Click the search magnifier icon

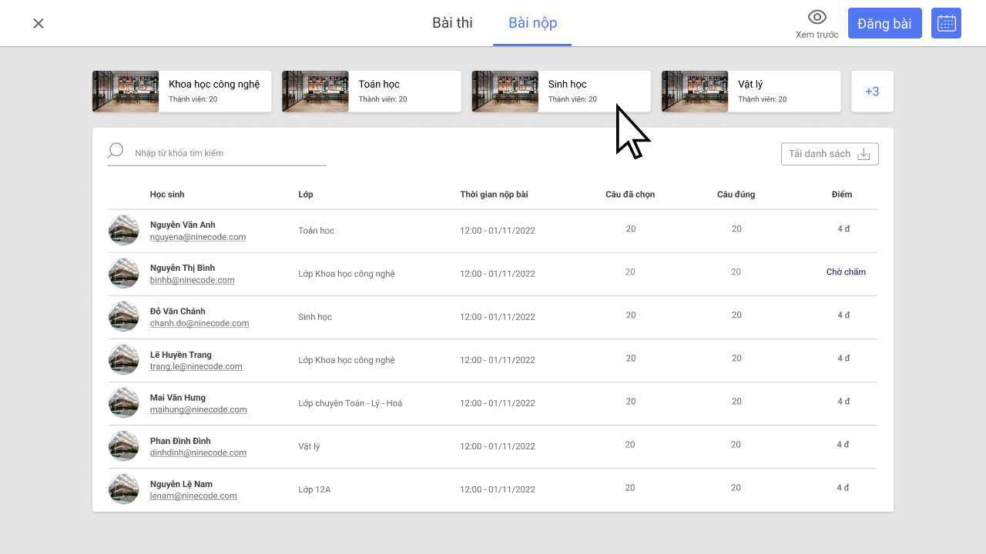116,151
